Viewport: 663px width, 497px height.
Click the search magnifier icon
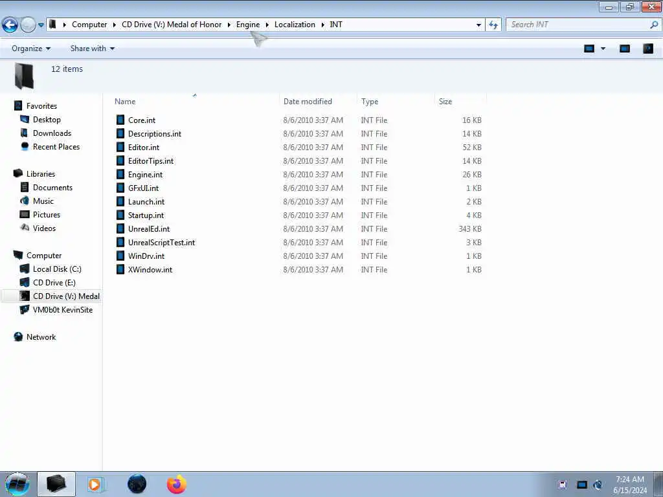pos(654,25)
